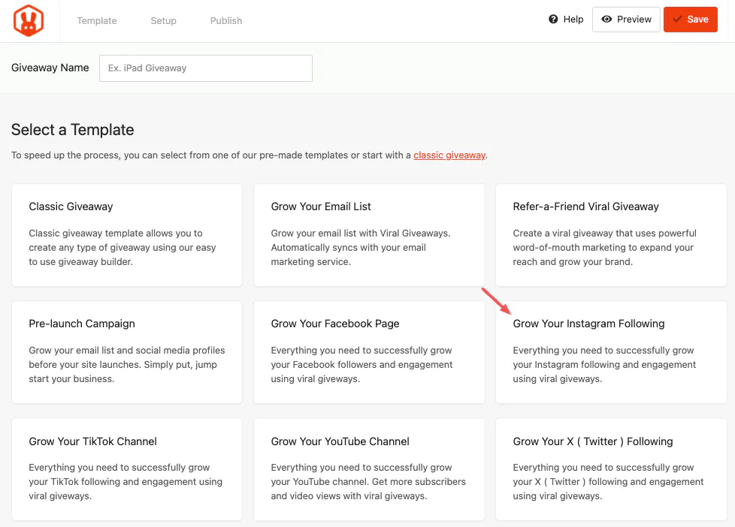Pick the Refer-a-Friend Viral Giveaway template
The height and width of the screenshot is (527, 735).
[x=611, y=235]
